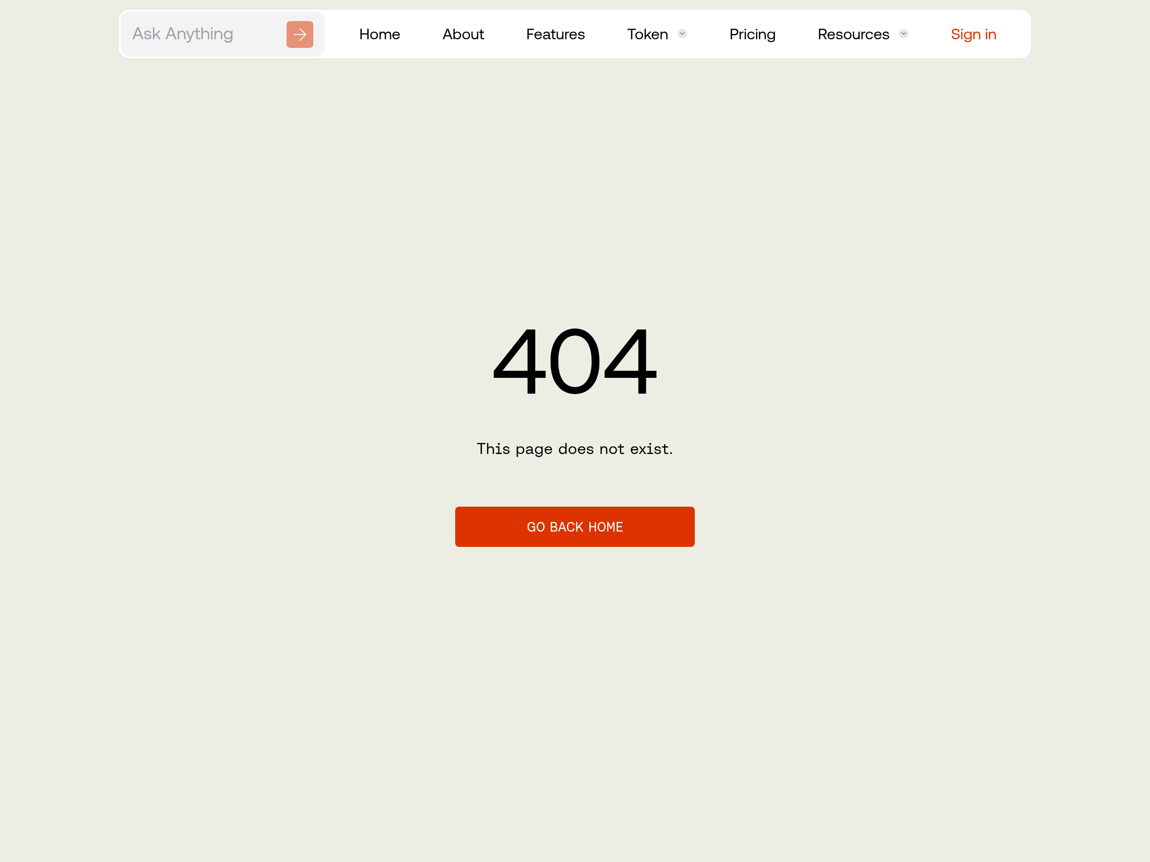Click the word 'HOME' on red button
This screenshot has width=1150, height=862.
tap(605, 527)
